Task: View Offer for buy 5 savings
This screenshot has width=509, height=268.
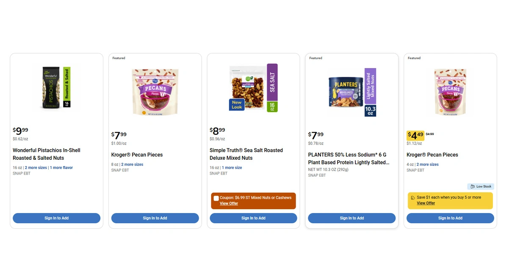Action: coord(426,203)
